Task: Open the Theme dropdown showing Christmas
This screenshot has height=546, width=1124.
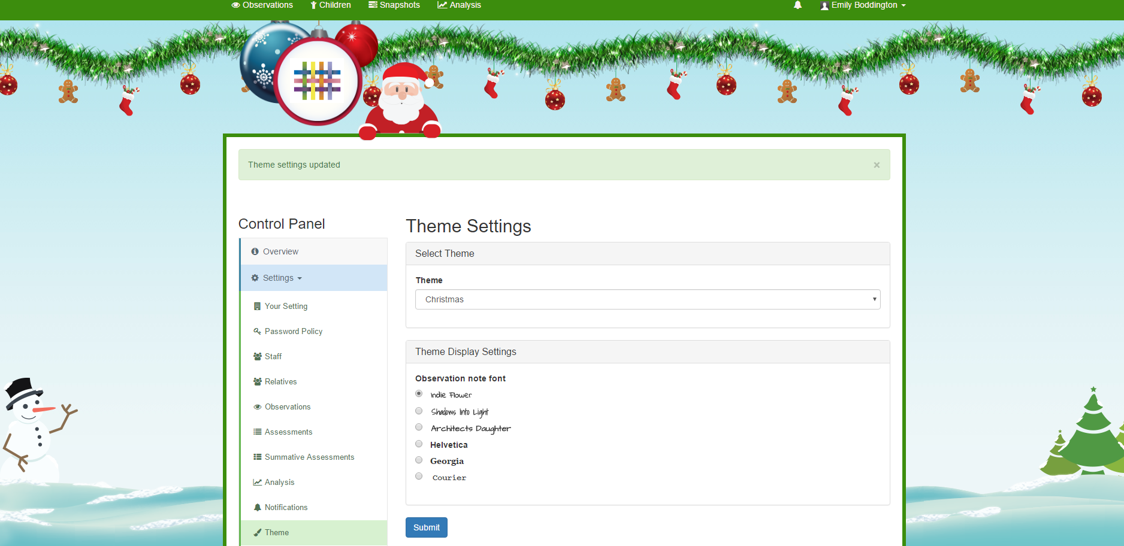Action: [648, 299]
